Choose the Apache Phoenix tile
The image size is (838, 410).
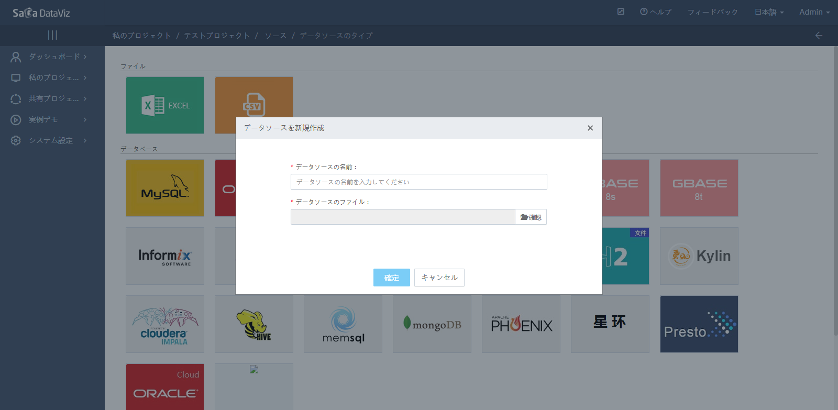[x=521, y=324]
